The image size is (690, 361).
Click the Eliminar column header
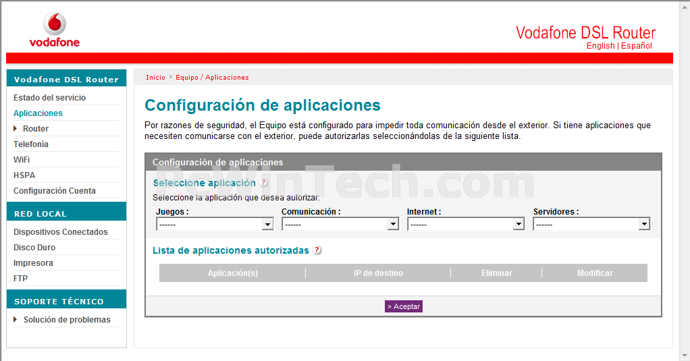(x=496, y=273)
